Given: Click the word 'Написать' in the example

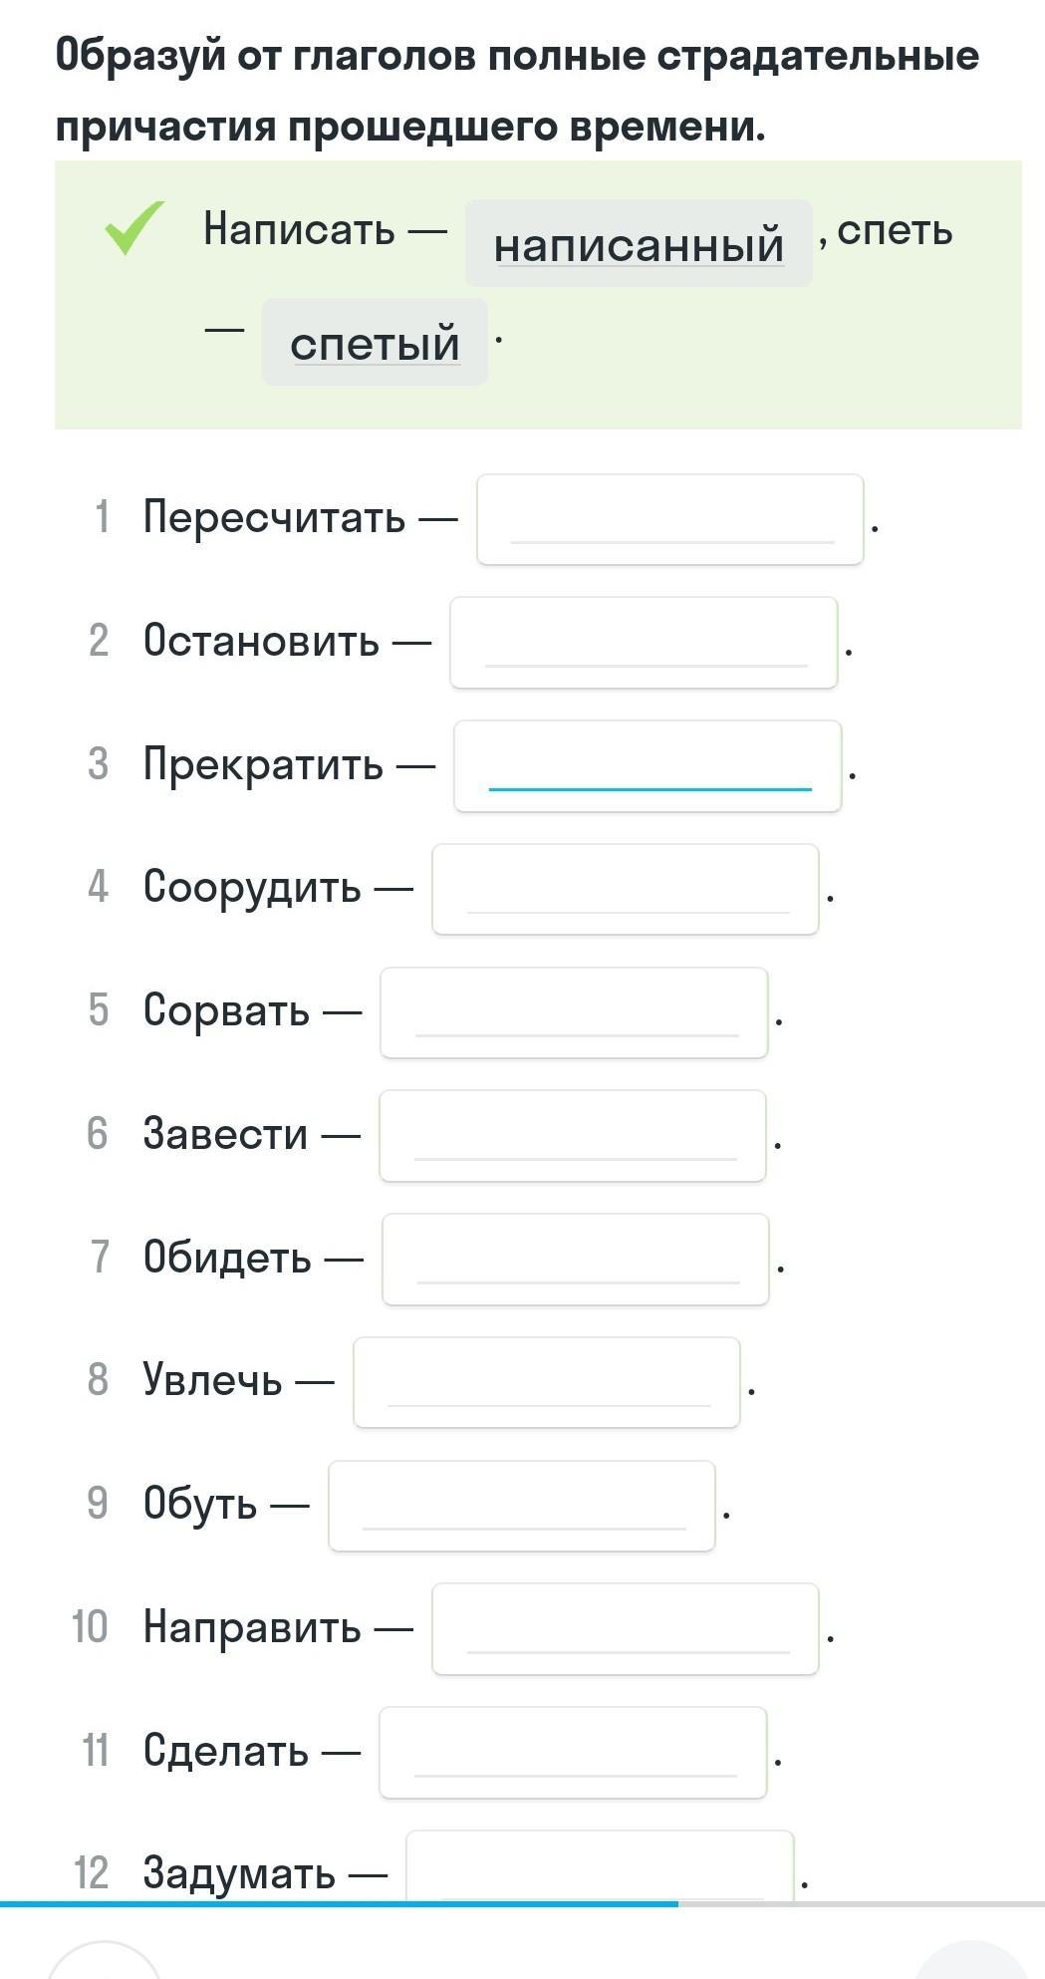Looking at the screenshot, I should tap(299, 229).
